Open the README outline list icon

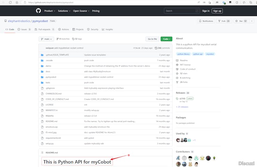click(x=42, y=152)
